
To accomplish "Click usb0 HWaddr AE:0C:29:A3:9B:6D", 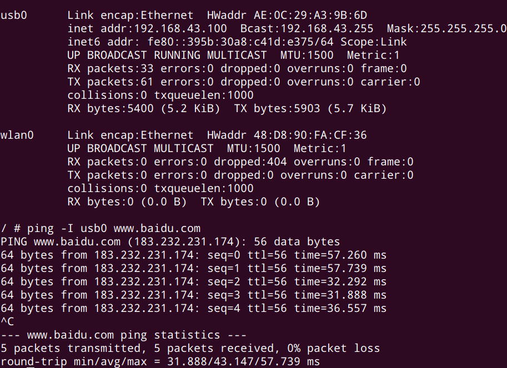I will pos(287,15).
